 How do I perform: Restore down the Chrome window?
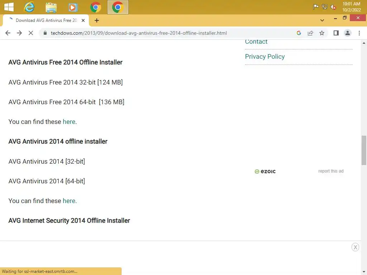[344, 18]
